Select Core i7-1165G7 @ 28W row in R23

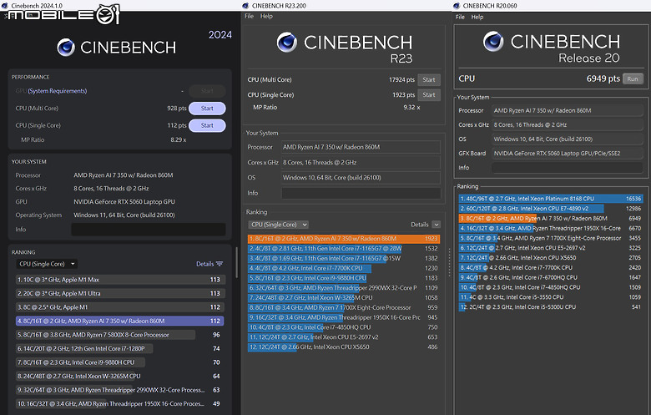[344, 249]
